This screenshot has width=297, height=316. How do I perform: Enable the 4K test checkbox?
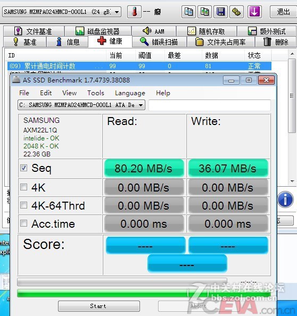[23, 187]
